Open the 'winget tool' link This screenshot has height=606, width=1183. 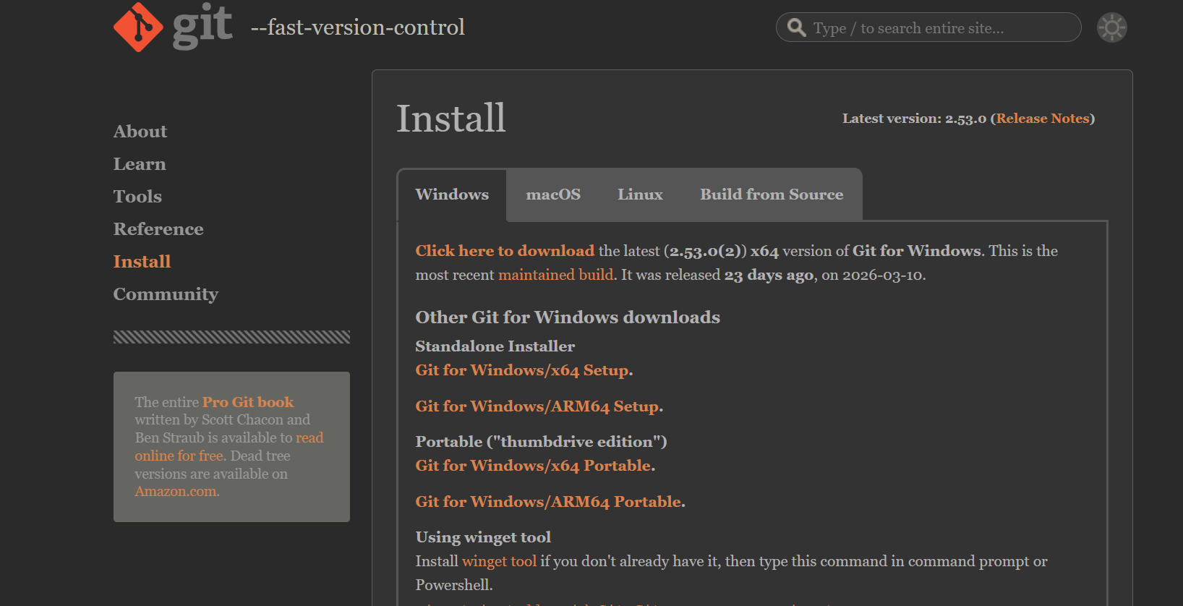tap(499, 561)
